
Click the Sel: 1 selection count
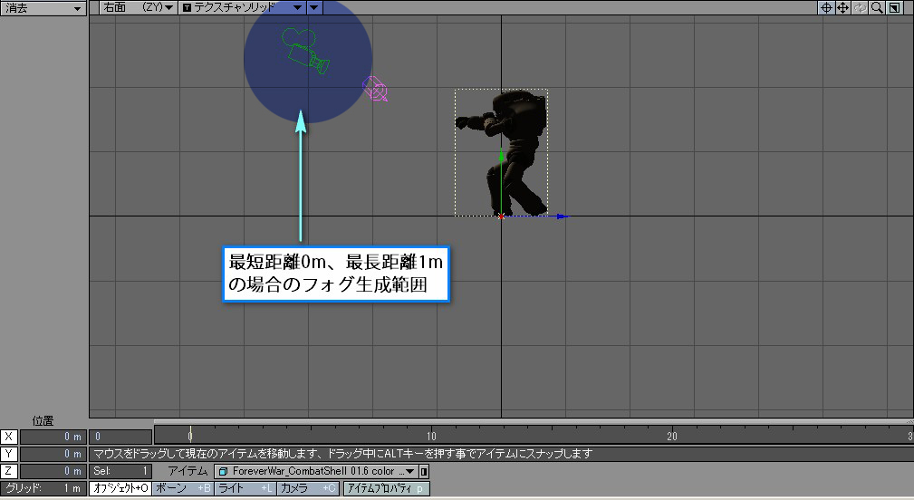120,471
